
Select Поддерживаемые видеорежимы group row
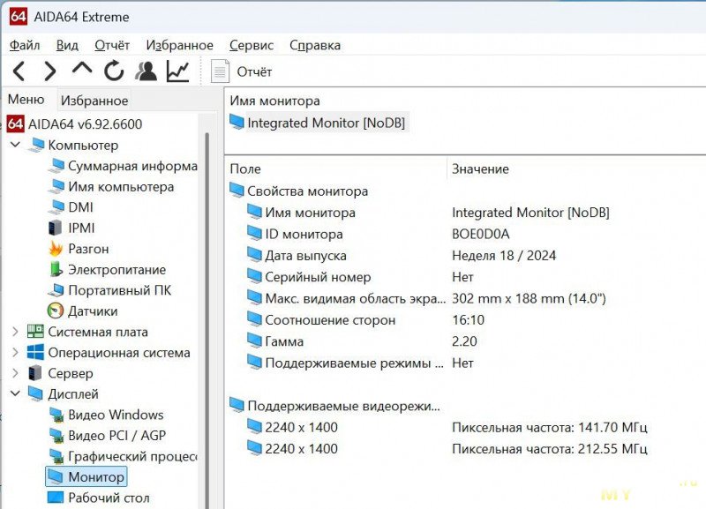coord(334,406)
